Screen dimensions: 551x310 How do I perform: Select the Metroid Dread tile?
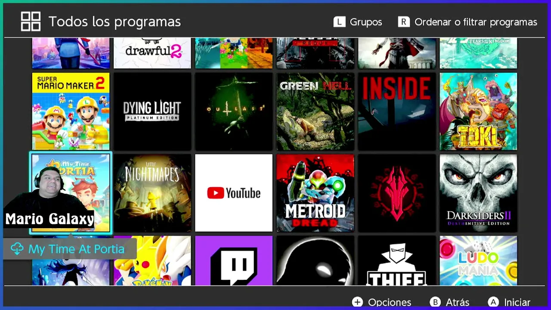coord(315,193)
